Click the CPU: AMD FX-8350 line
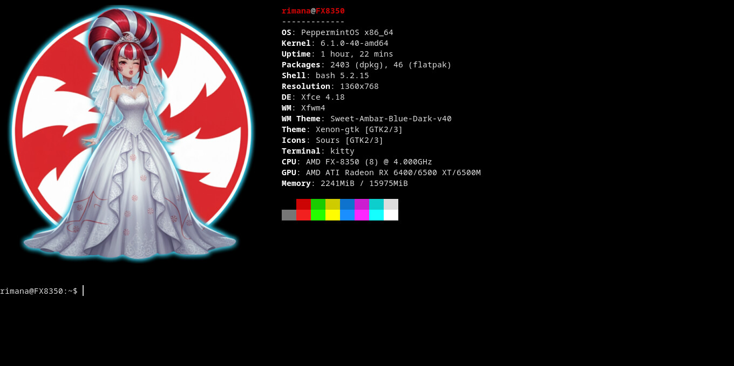This screenshot has height=366, width=734. pyautogui.click(x=357, y=162)
